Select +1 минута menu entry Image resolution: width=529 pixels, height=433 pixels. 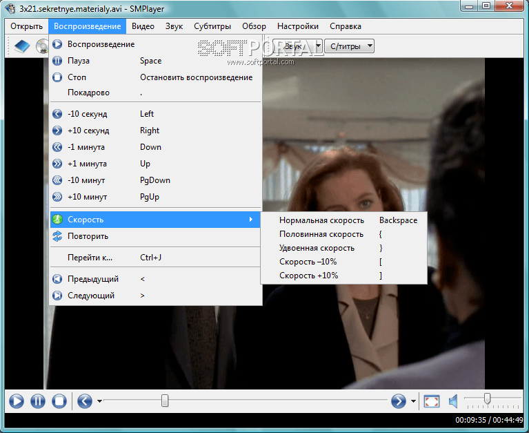(x=155, y=164)
